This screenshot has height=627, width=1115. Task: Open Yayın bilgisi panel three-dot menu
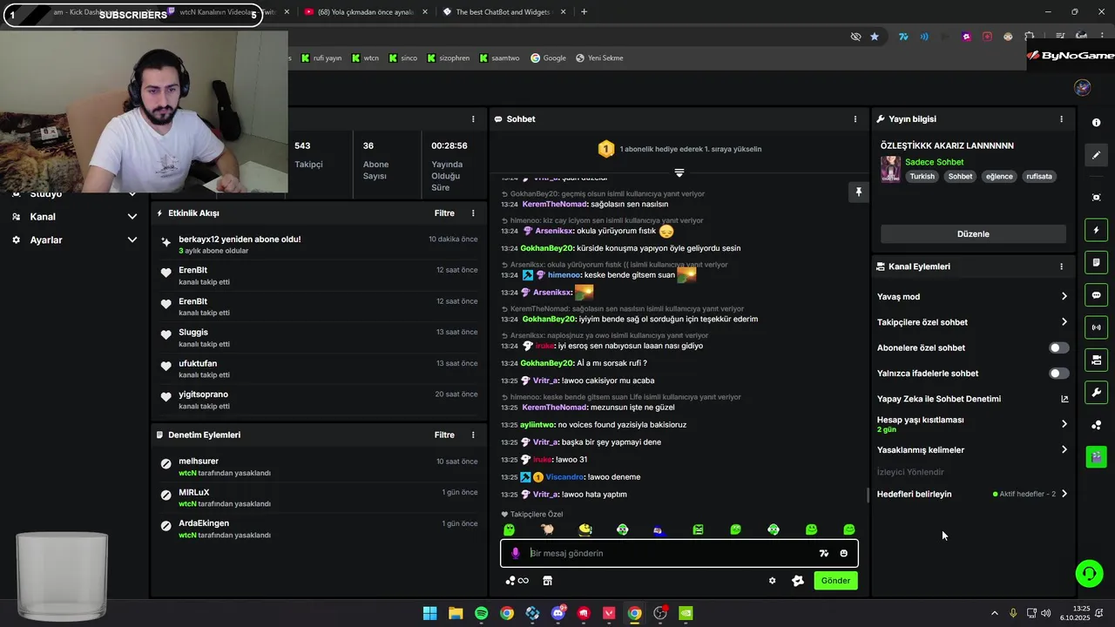(1061, 119)
